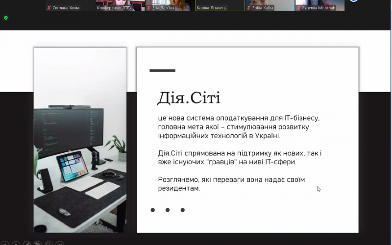Click text 'Розглянемо, які переваги вона надає'
Viewport: 392px width, 245px height.
[221, 180]
